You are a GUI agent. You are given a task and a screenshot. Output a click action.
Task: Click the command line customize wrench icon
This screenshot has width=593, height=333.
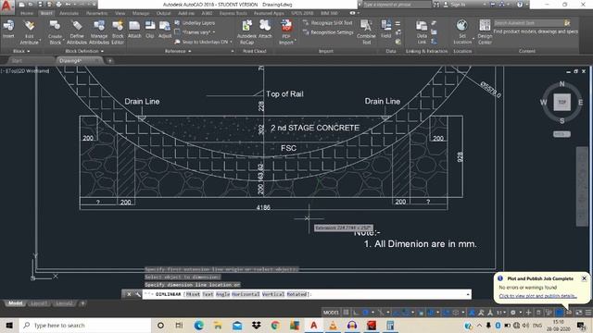138,294
